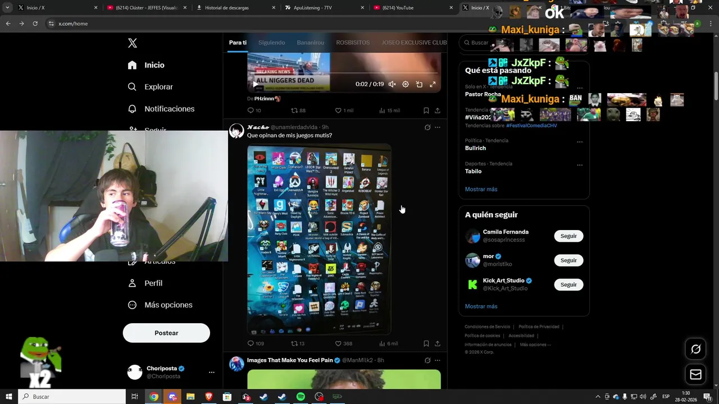719x404 pixels.
Task: Switch to ApuListening - 7TV browser tab
Action: [x=324, y=8]
